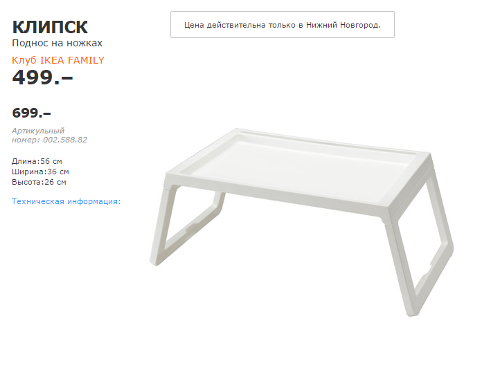Viewport: 482px width, 388px height.
Task: Click the Поднос на ножках subtitle
Action: [57, 43]
